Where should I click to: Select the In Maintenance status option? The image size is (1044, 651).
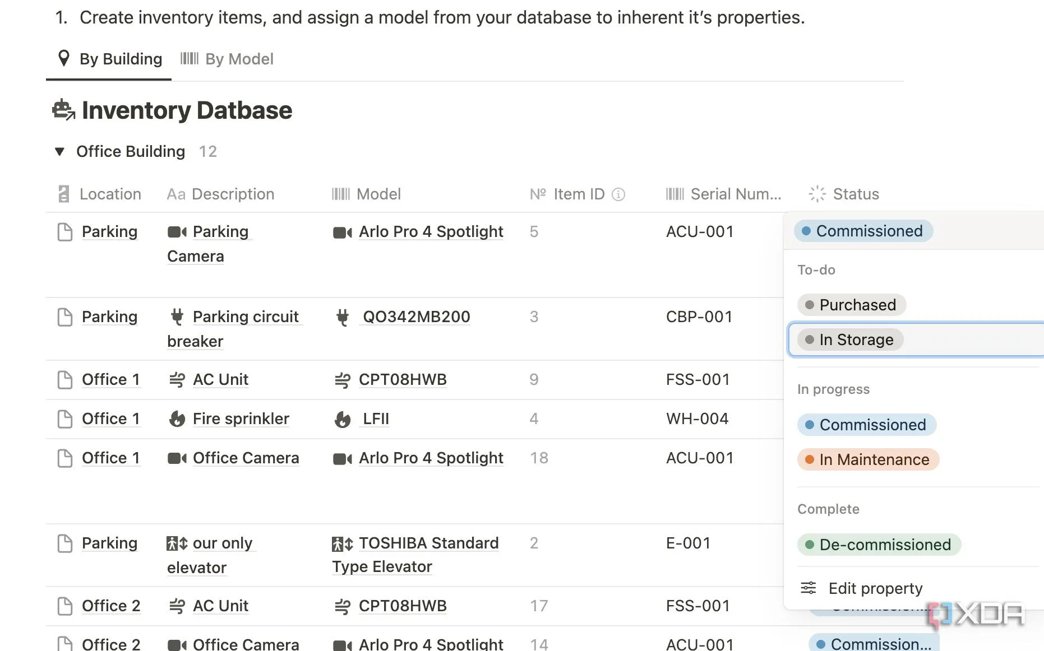pos(869,459)
